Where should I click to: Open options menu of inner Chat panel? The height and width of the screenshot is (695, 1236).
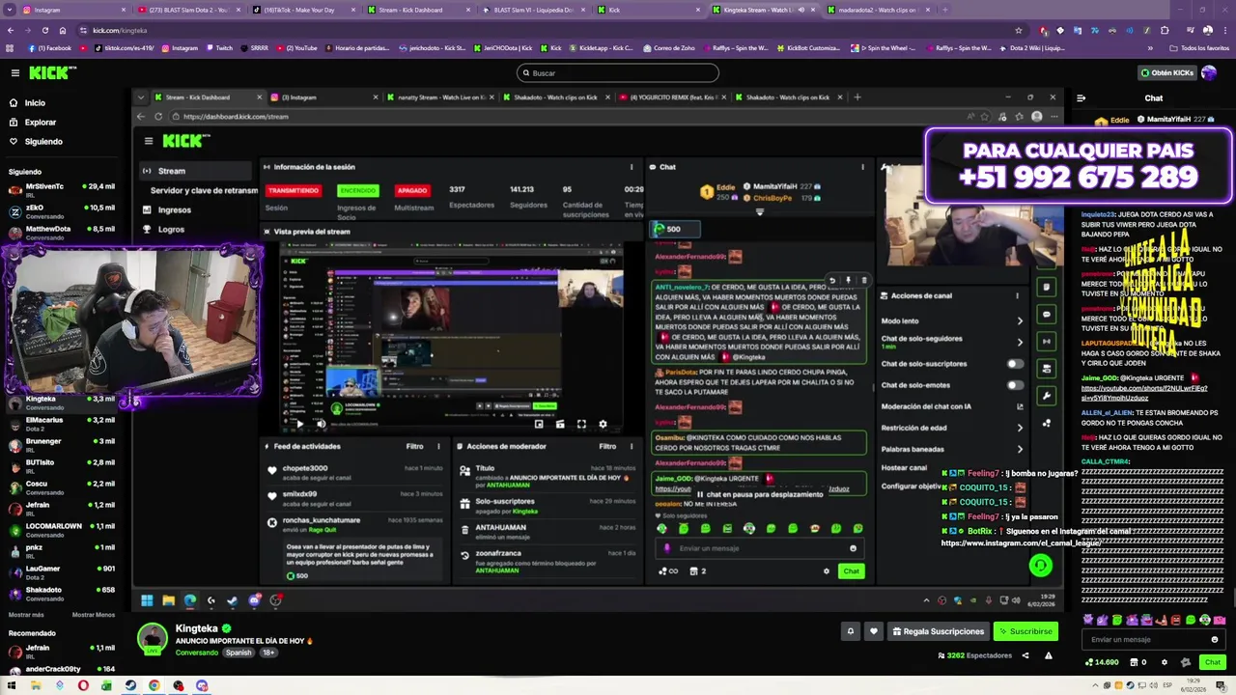coord(862,167)
